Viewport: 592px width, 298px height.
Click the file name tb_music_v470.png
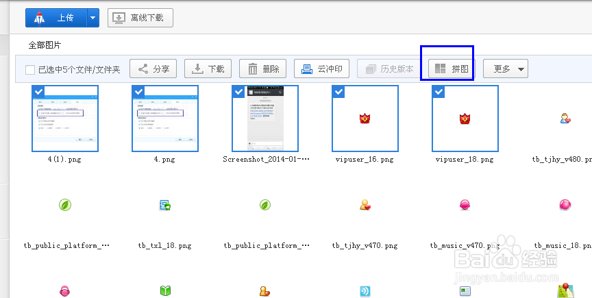tap(465, 246)
